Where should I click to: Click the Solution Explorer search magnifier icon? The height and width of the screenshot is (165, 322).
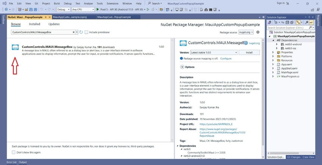click(x=310, y=28)
